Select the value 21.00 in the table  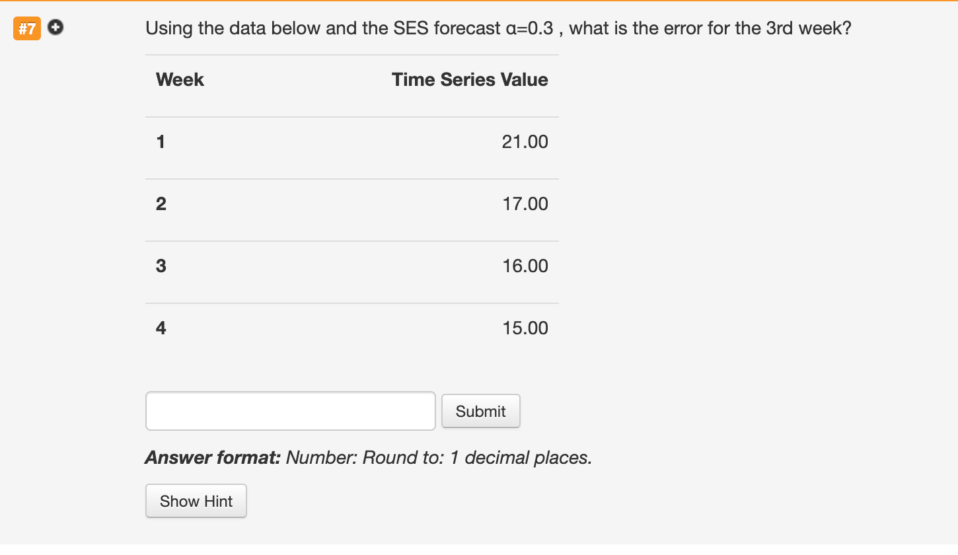(x=525, y=141)
